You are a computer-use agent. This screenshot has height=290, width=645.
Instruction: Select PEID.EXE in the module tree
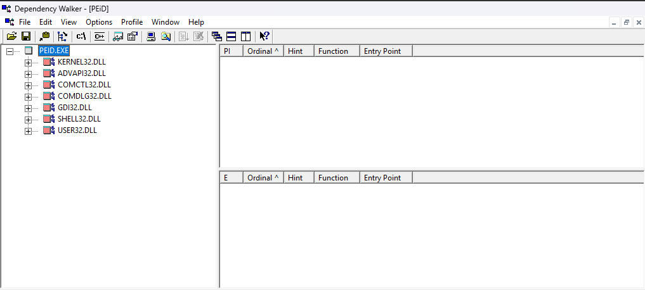(x=54, y=51)
